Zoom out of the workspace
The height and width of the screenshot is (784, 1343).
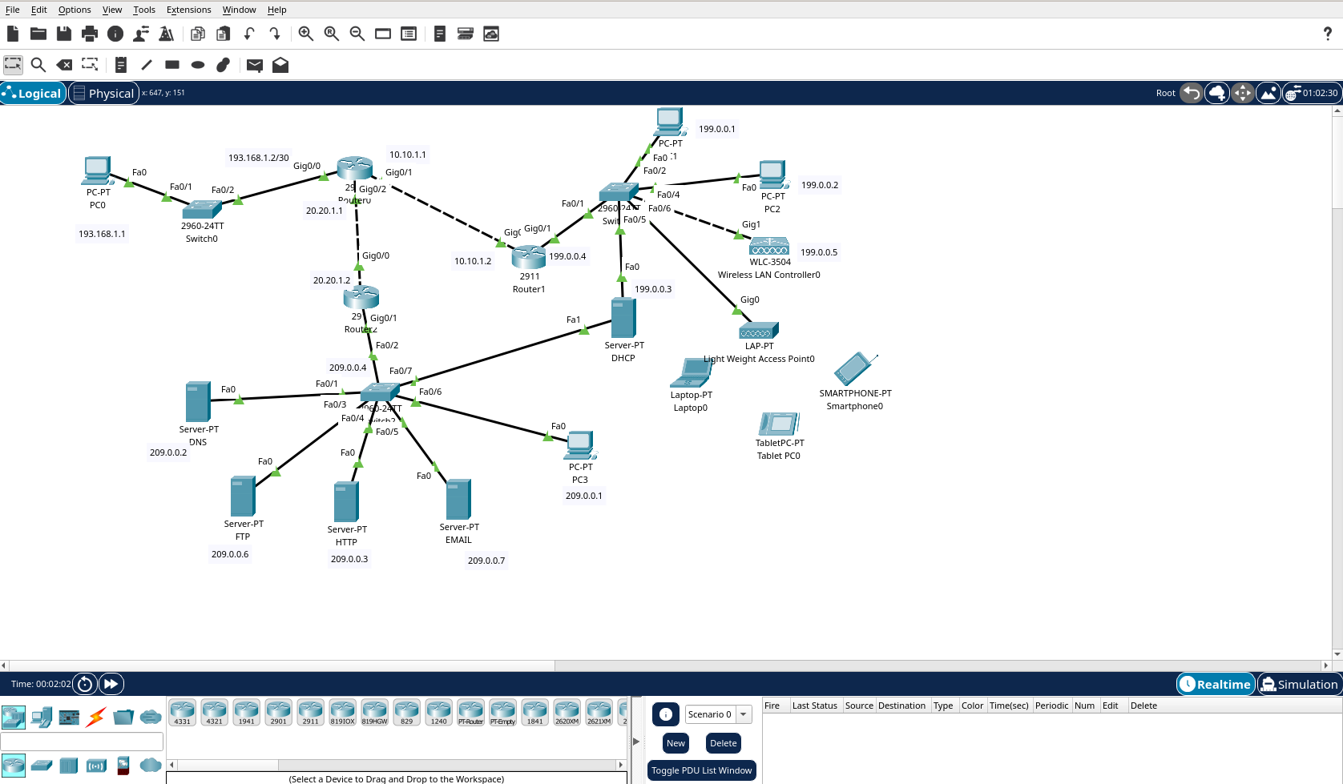point(357,34)
